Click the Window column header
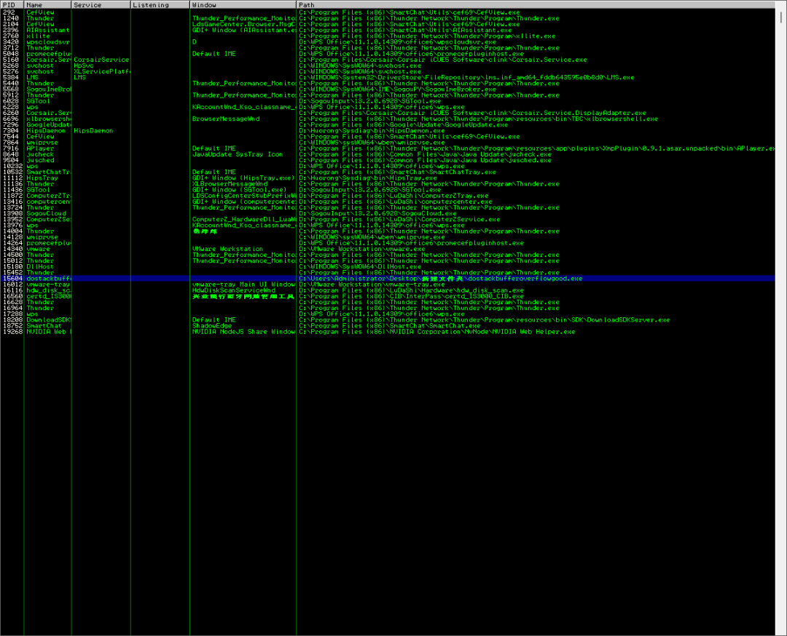Image resolution: width=787 pixels, height=636 pixels. pos(243,4)
